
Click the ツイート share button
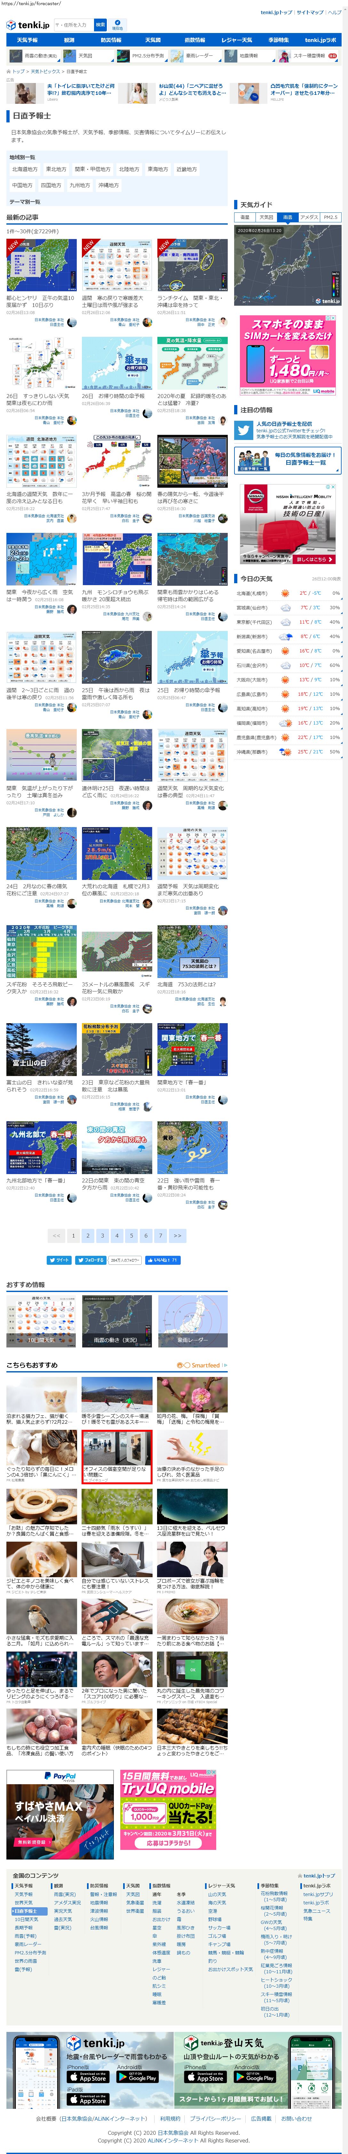point(59,1259)
